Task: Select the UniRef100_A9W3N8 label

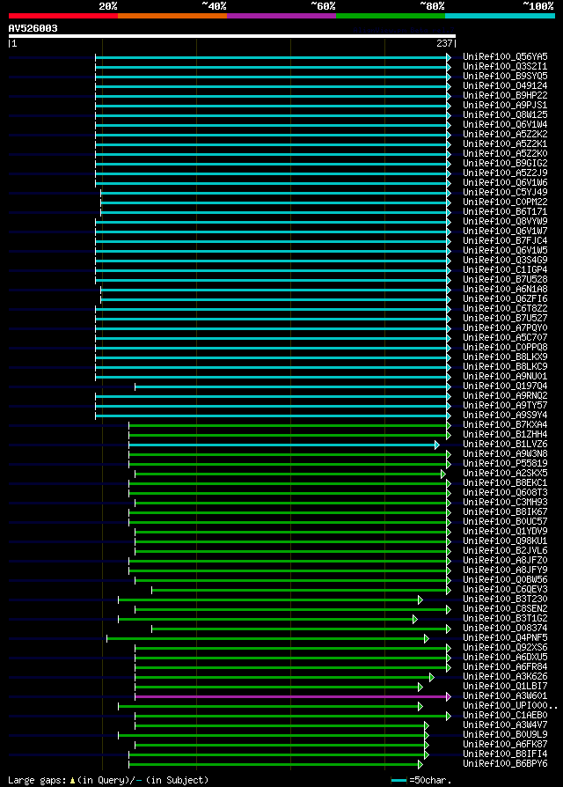Action: (x=505, y=454)
